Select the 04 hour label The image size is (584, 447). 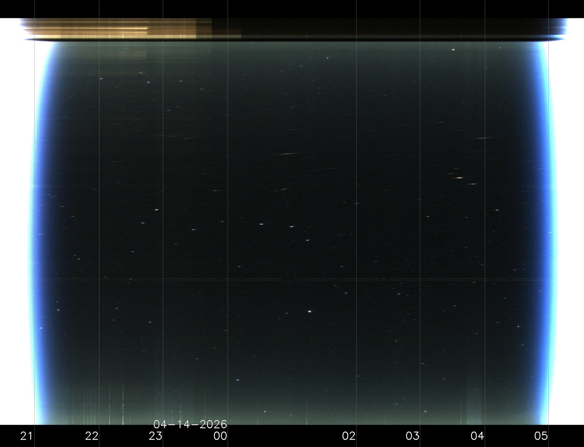click(x=477, y=436)
